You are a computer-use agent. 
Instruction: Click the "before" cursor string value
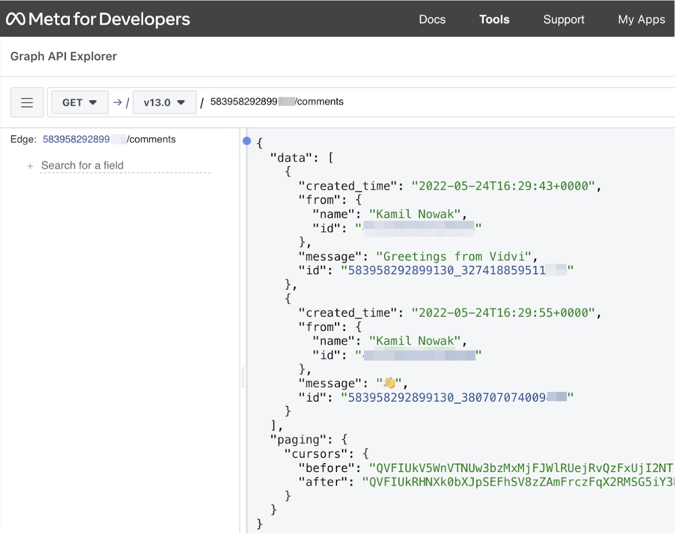pos(521,468)
